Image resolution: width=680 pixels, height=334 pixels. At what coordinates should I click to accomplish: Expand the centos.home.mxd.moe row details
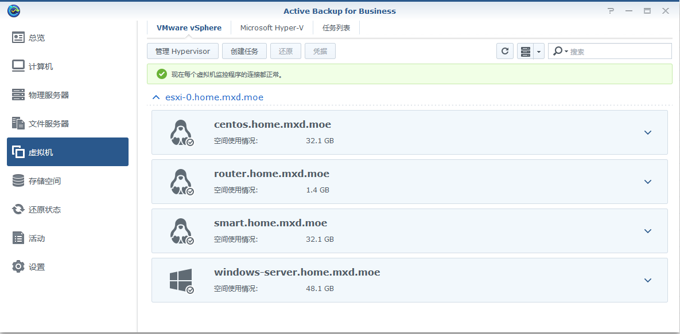tap(648, 132)
